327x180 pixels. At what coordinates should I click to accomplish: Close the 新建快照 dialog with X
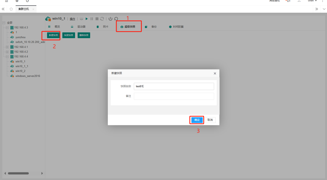(215, 73)
